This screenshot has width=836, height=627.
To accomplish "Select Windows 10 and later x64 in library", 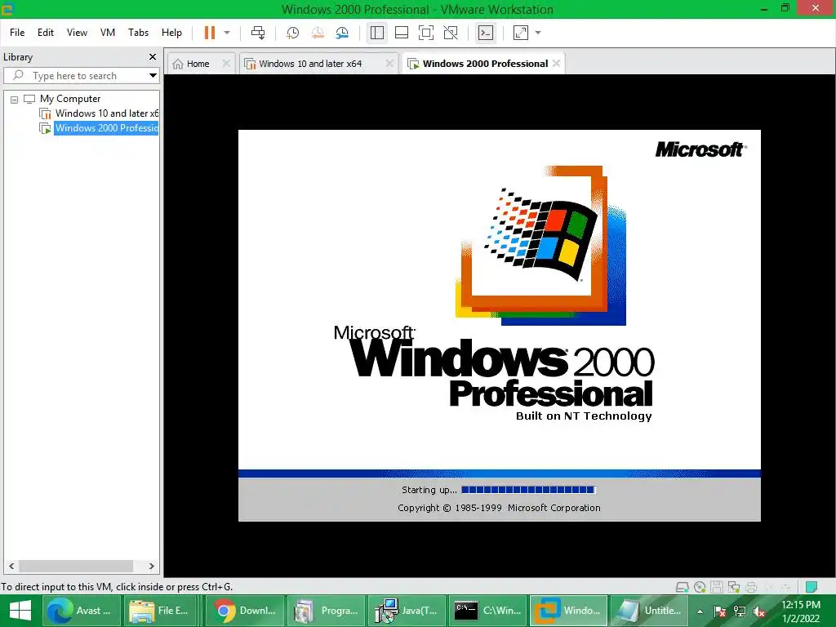I will pos(107,113).
